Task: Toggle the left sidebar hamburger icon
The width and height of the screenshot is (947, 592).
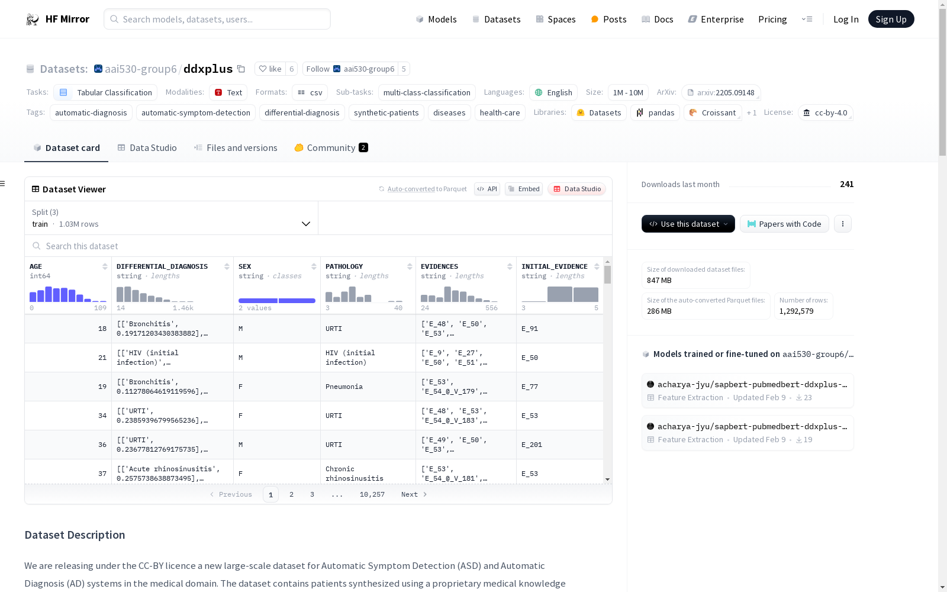Action: pyautogui.click(x=2, y=184)
